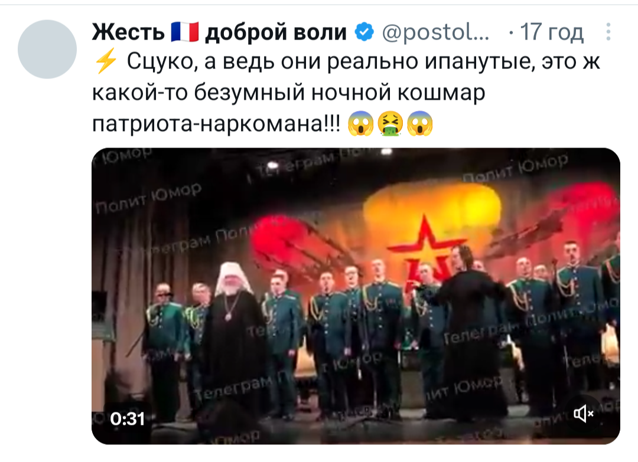Click the lightning bolt emoji at tweet start
The height and width of the screenshot is (462, 638).
point(105,62)
